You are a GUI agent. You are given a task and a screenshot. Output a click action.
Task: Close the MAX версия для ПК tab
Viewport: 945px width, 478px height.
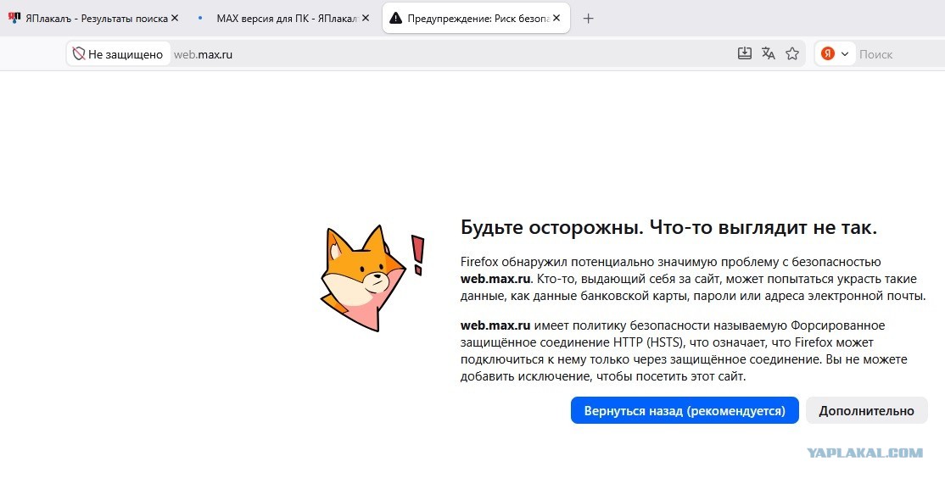point(366,18)
